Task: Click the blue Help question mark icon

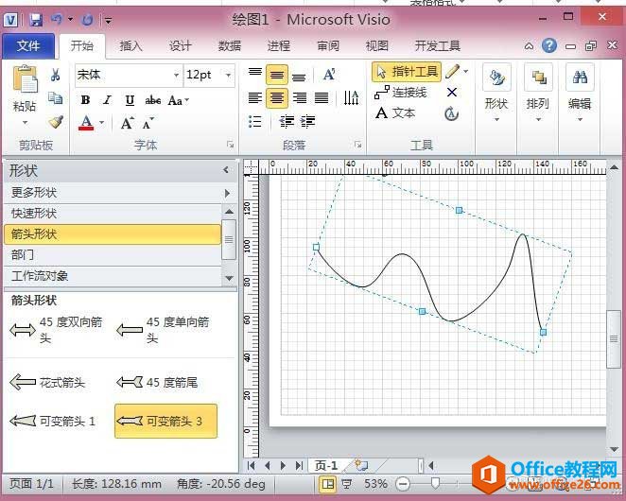Action: [x=549, y=45]
